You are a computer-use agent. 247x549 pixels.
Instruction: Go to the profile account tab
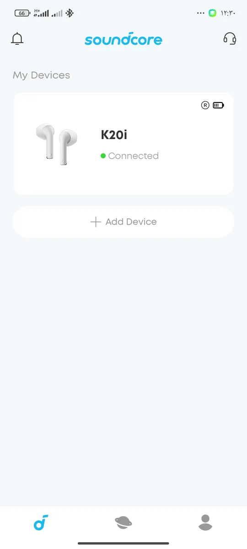pos(205,522)
